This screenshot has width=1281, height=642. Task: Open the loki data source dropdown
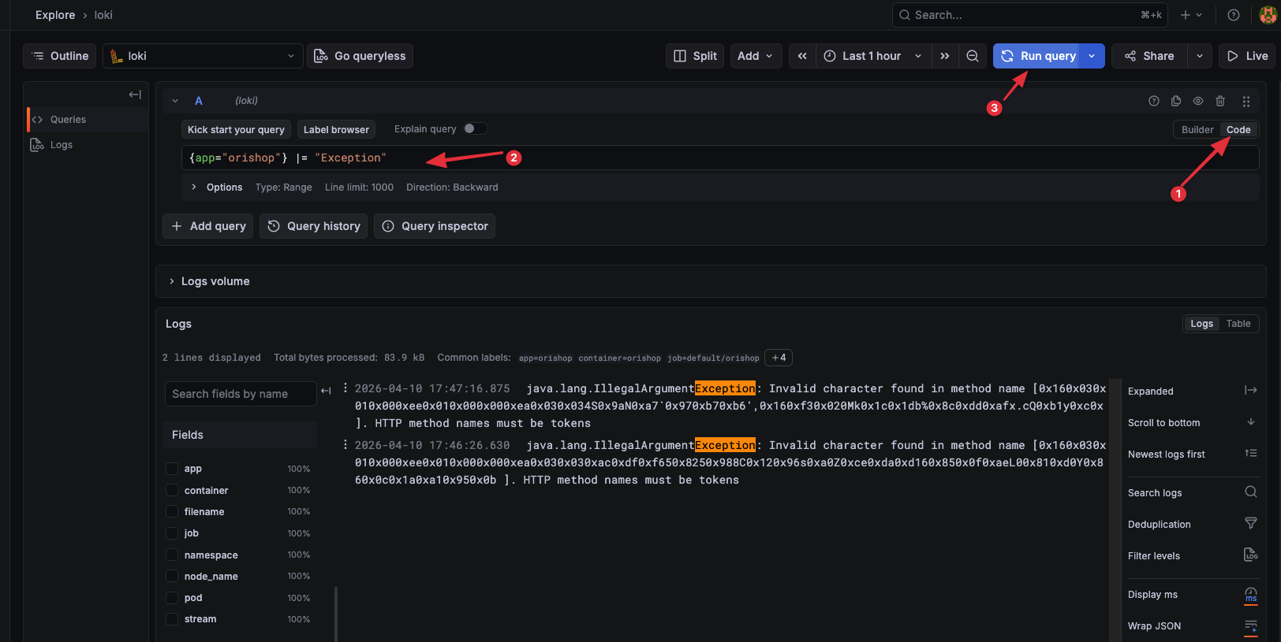tap(203, 56)
